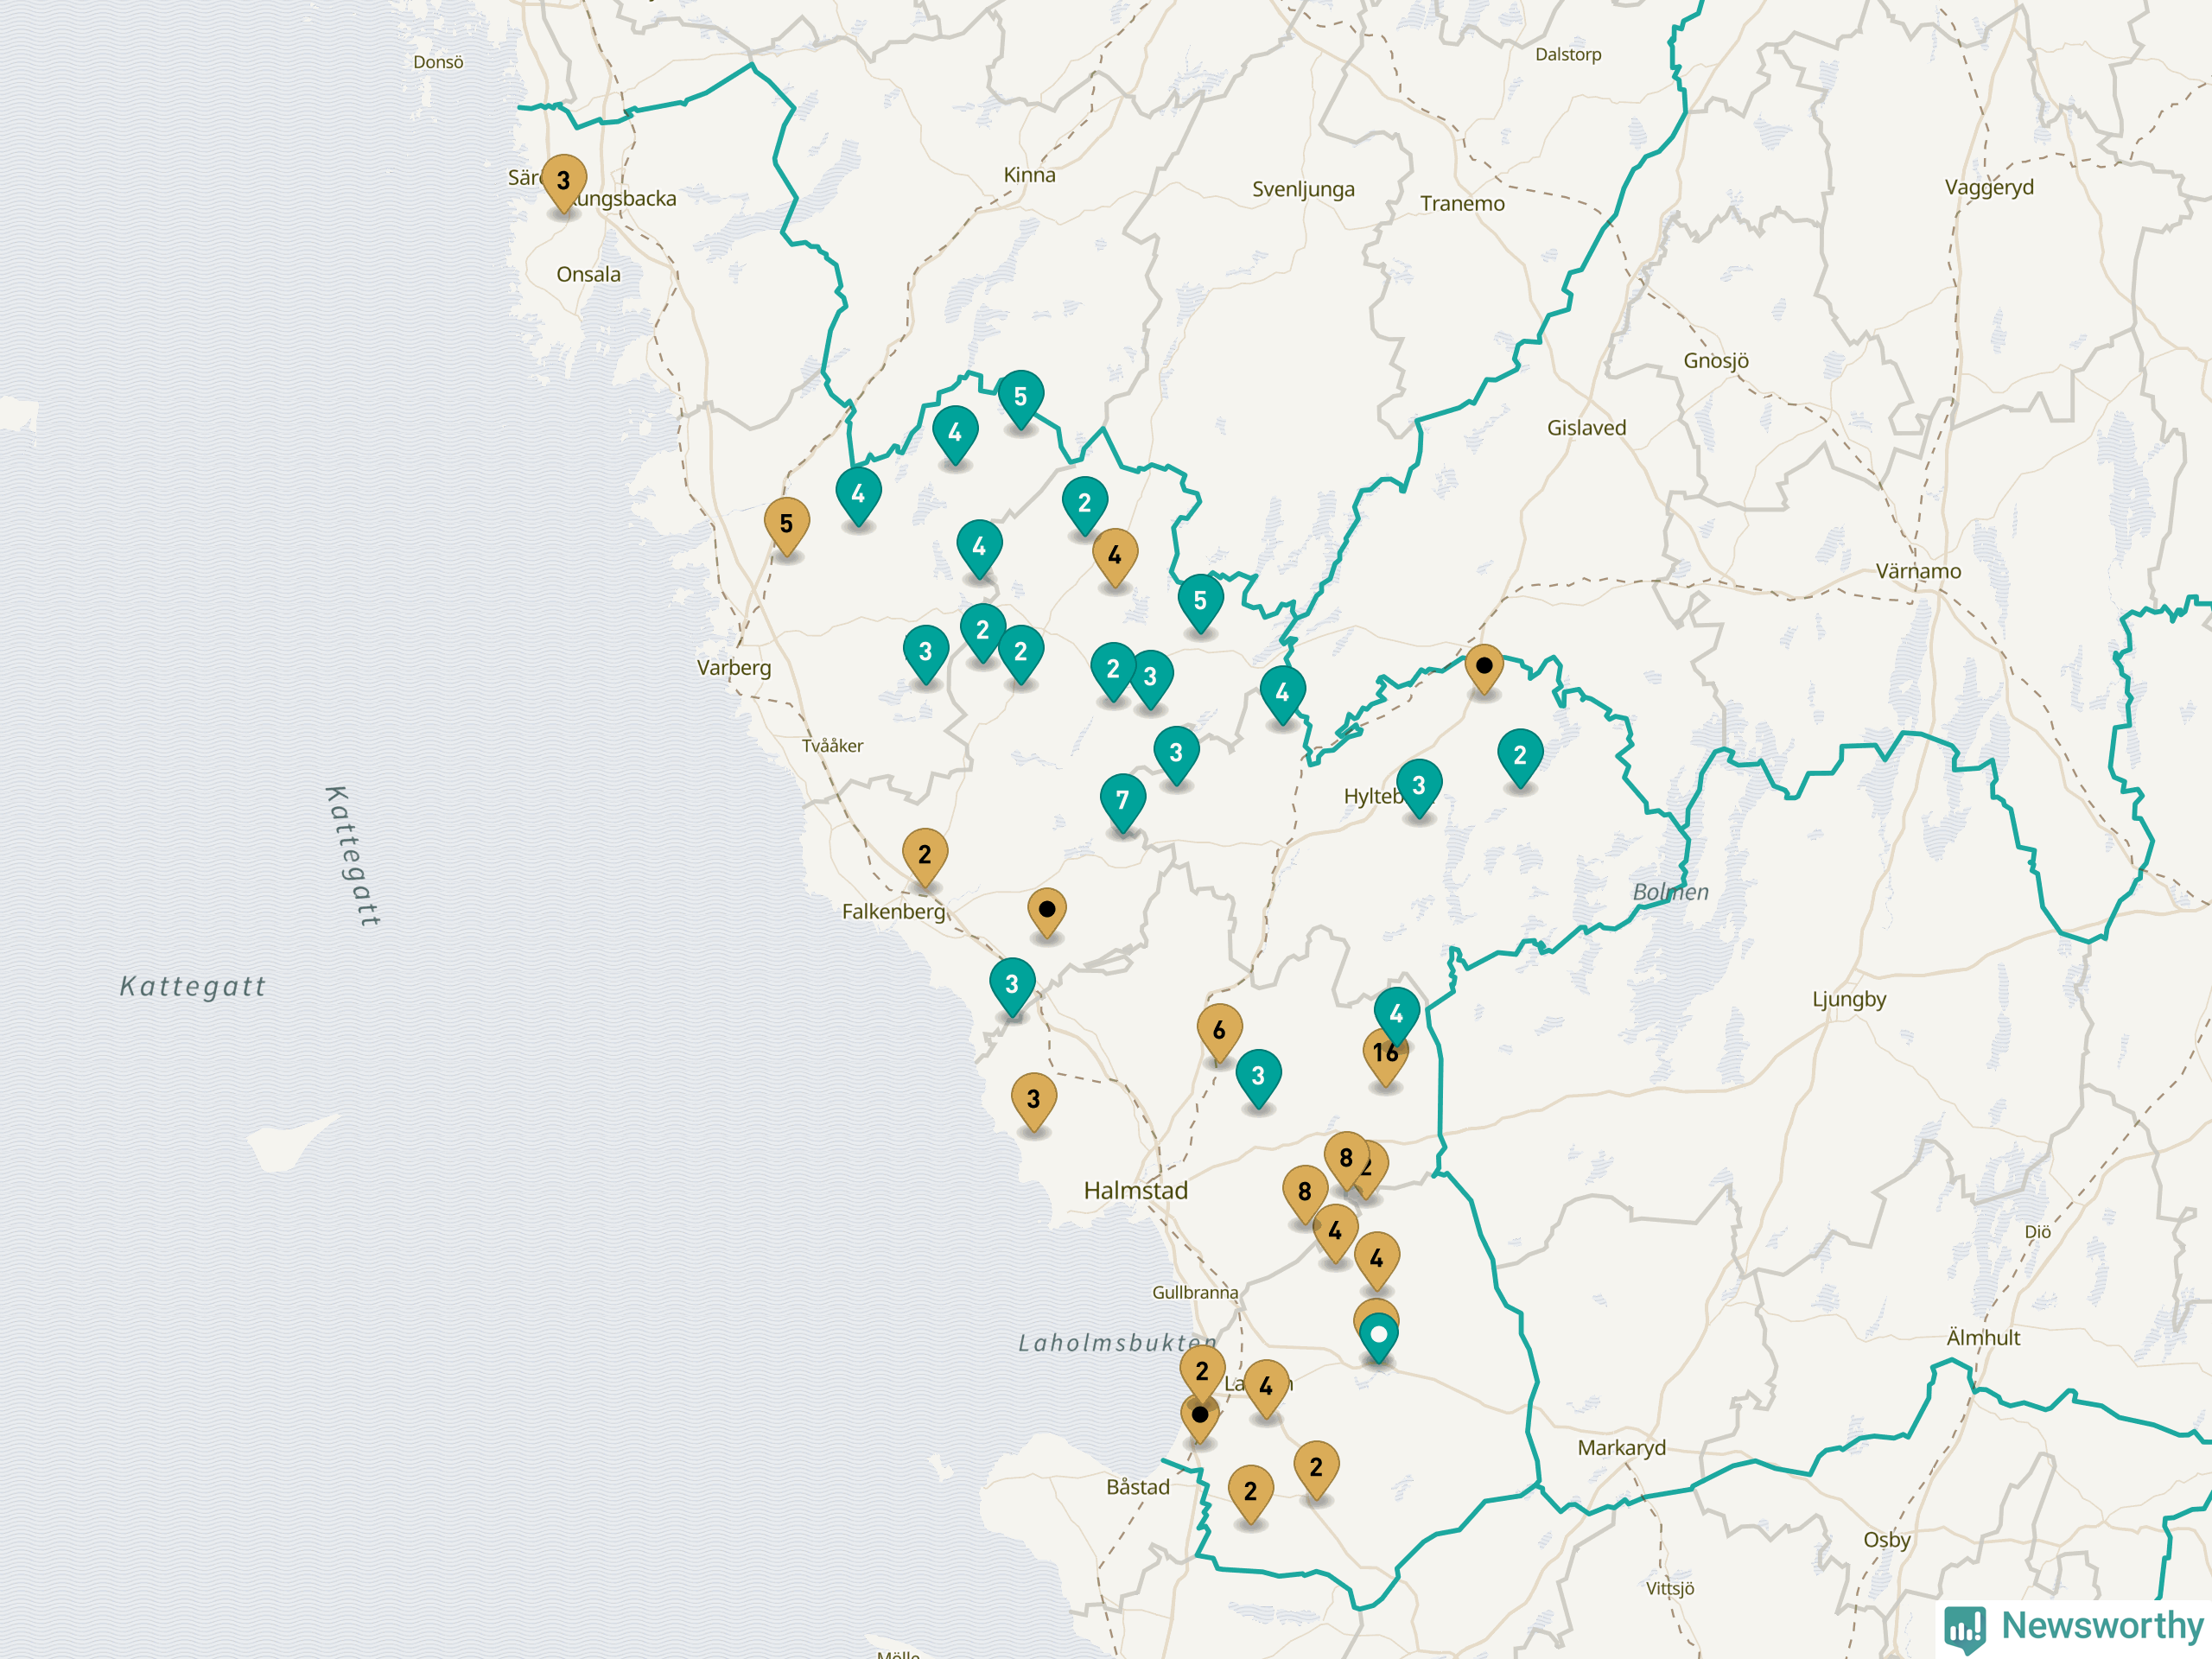Click gold 3 marker northwest of Halmstad
Viewport: 2212px width, 1659px height.
(x=1033, y=1099)
